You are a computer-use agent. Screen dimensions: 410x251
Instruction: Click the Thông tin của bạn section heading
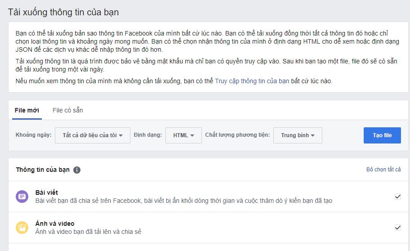[43, 170]
